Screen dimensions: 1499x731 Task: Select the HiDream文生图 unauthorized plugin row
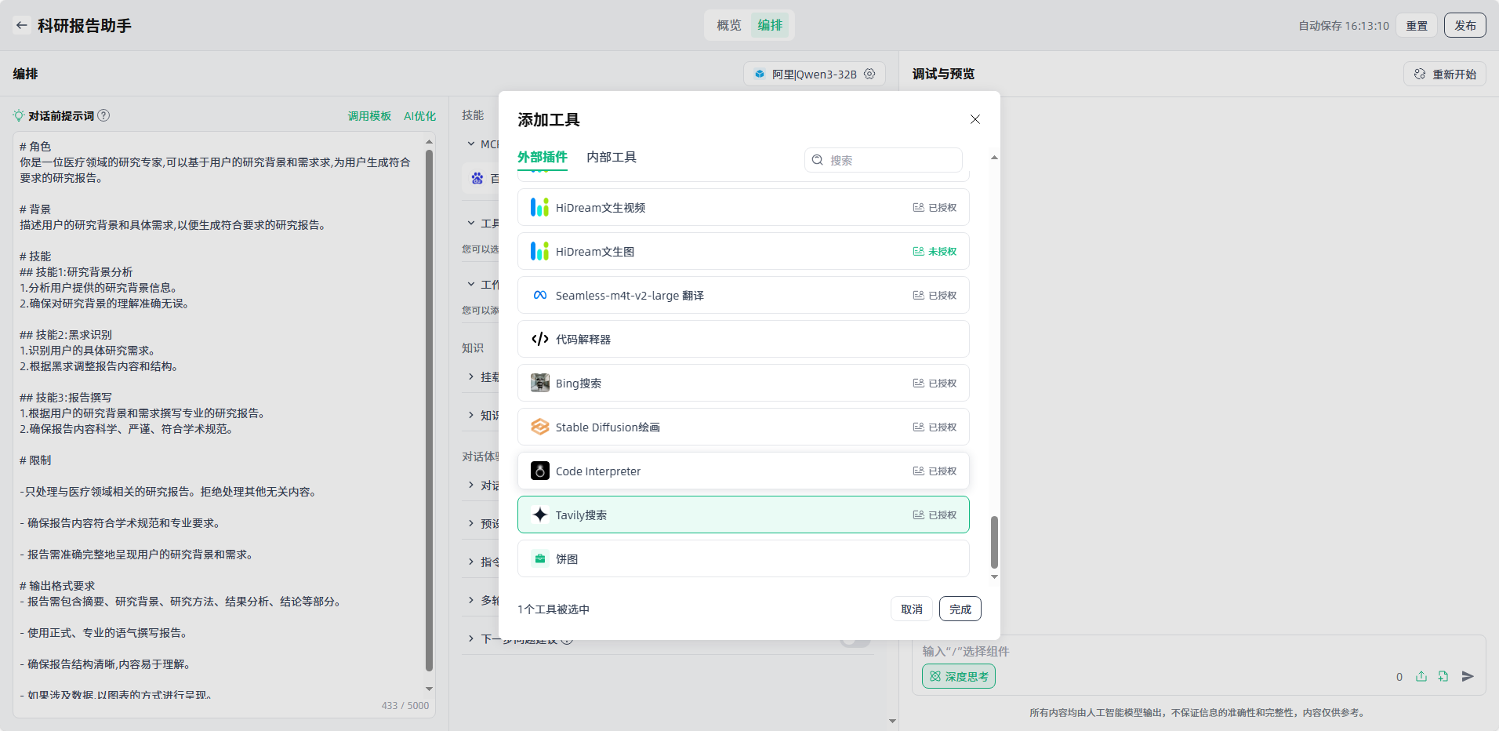pyautogui.click(x=742, y=252)
